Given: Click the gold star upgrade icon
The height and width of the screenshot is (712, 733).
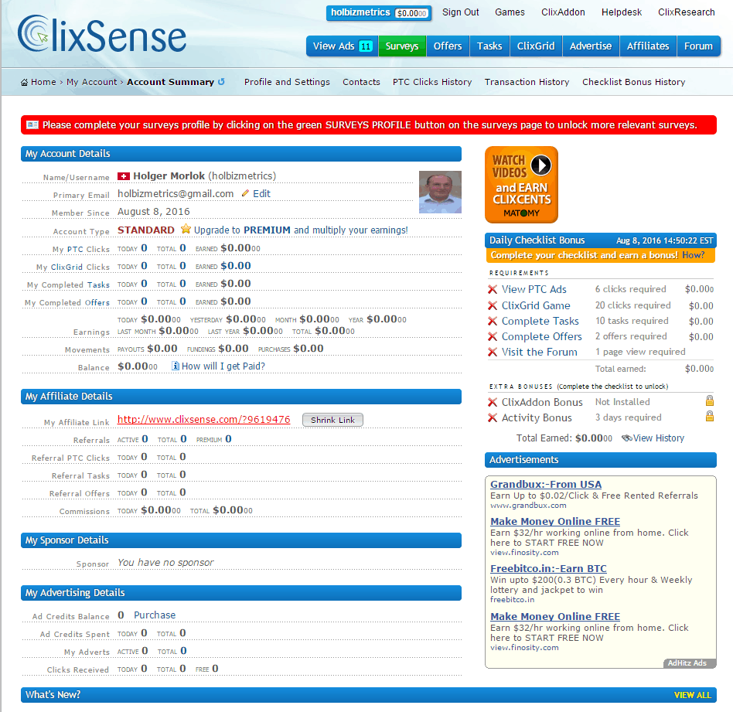Looking at the screenshot, I should 186,229.
